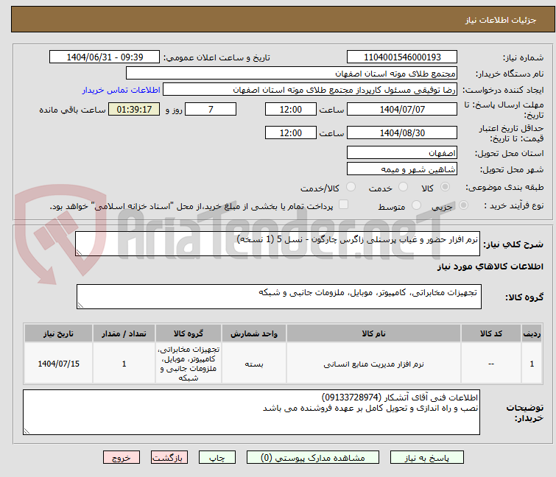Click the خروج exit button
The width and height of the screenshot is (556, 477).
122,458
